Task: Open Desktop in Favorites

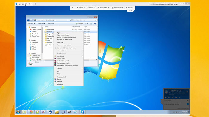Action: tap(33, 32)
